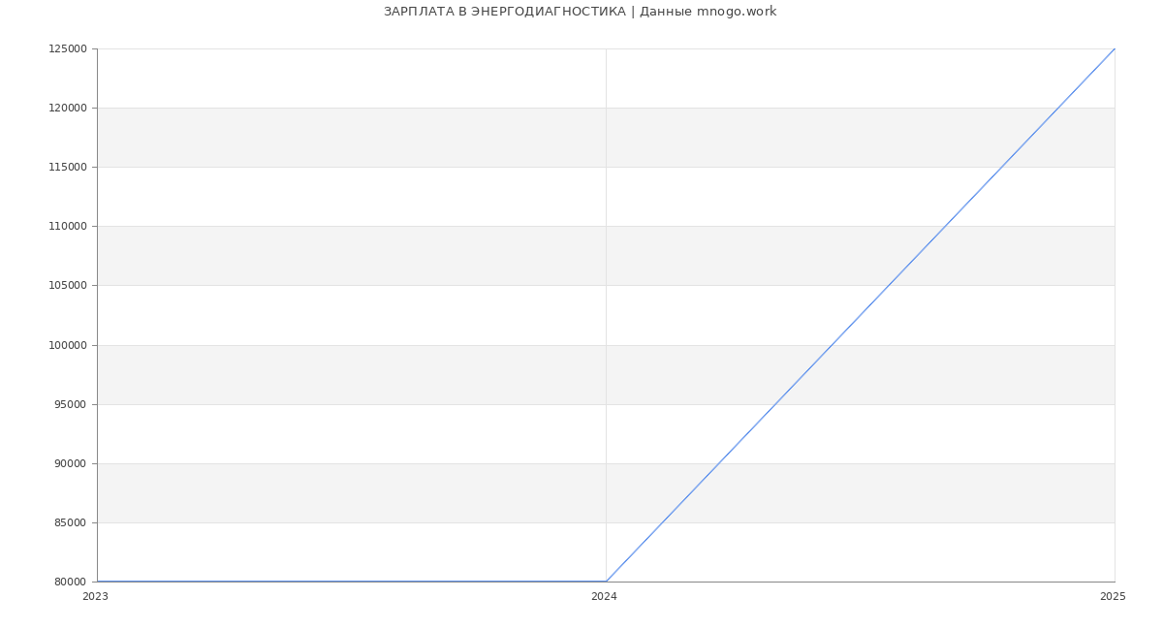
Task: Click the chart title ЗАРПЛАТА В ЭНЕРГОДИАГНОСТИКА
Action: 504,12
